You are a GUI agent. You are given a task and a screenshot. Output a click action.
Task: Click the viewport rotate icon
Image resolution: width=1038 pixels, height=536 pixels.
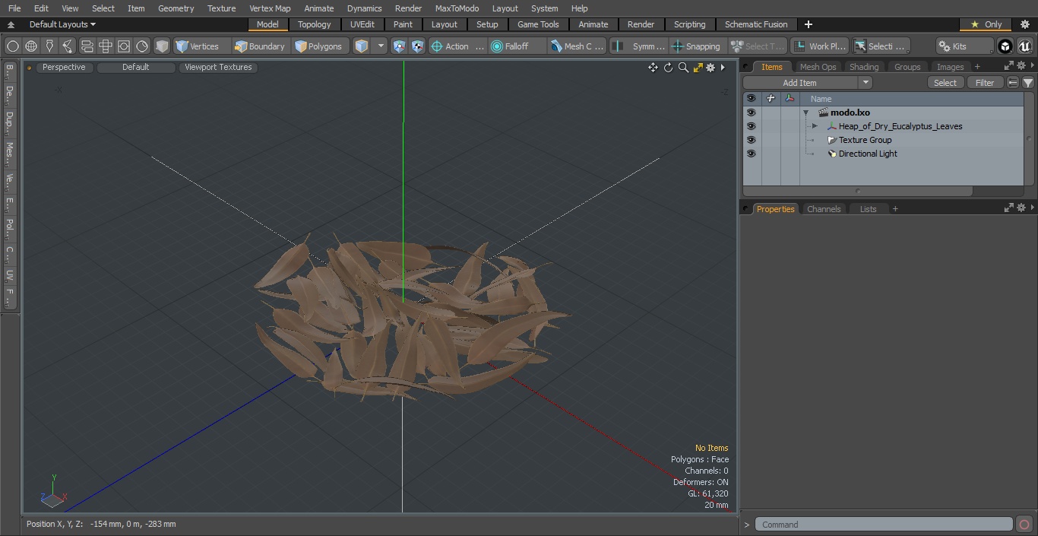pyautogui.click(x=668, y=68)
